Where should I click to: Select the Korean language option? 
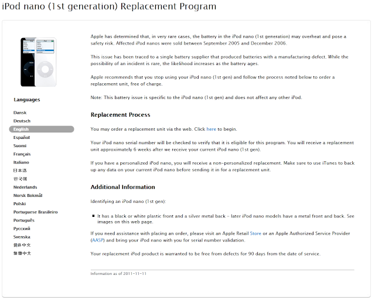(x=20, y=179)
